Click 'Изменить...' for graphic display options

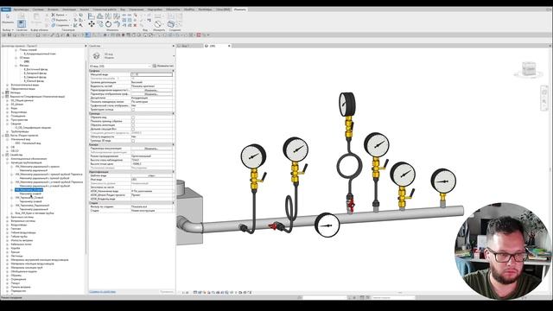pyautogui.click(x=152, y=94)
